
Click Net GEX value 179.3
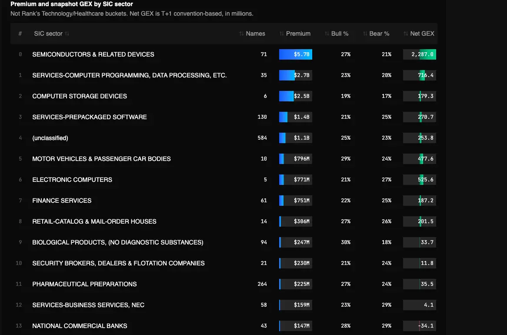419,96
